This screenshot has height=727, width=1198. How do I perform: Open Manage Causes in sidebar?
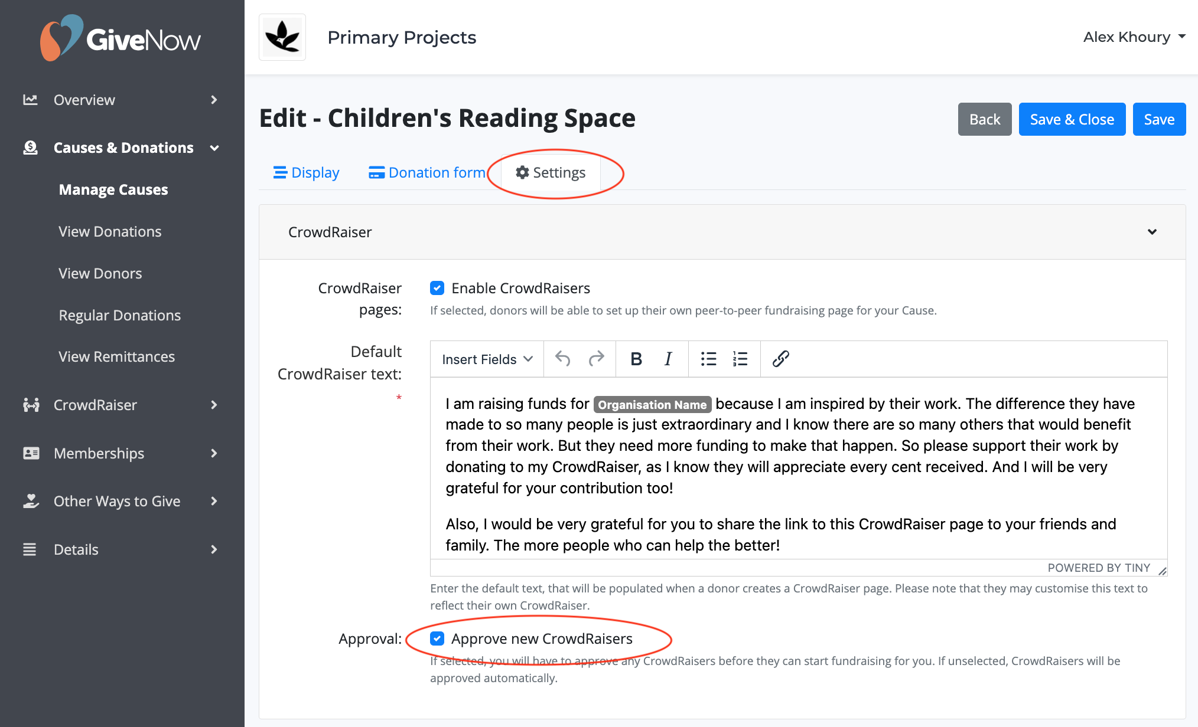[113, 189]
